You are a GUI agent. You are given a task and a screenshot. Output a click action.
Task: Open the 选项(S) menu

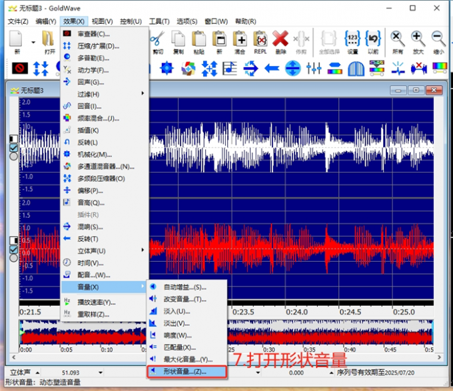click(187, 21)
